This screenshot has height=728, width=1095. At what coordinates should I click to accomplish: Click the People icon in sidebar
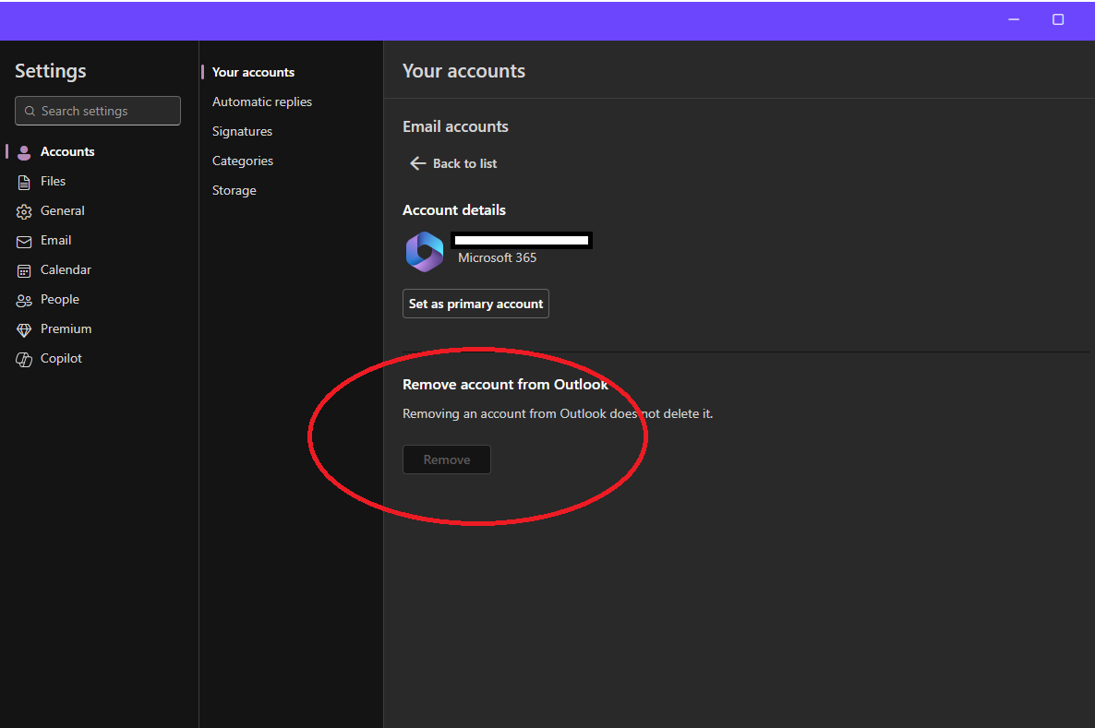point(24,300)
